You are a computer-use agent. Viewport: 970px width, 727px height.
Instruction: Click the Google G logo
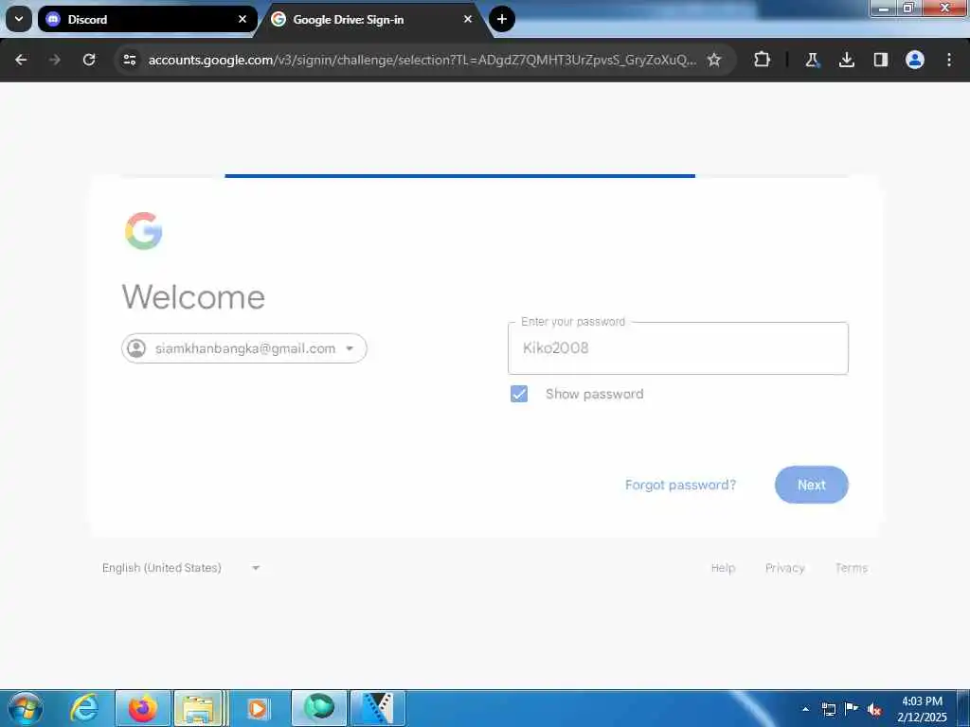coord(144,231)
